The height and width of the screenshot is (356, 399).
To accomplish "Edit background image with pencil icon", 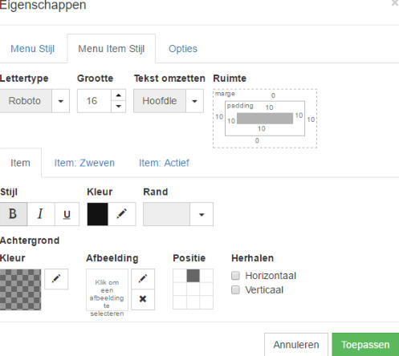I will [143, 279].
